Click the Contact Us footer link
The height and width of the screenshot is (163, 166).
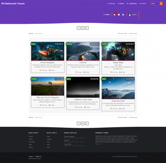coord(38,156)
